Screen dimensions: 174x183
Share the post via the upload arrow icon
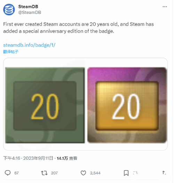pos(164,173)
